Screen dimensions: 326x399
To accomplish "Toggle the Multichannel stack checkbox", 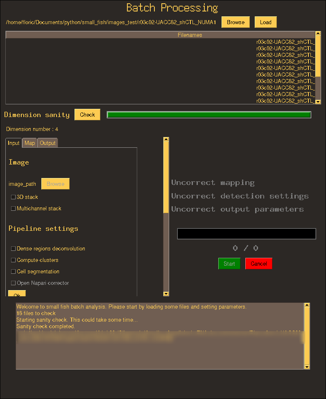I will [x=14, y=208].
